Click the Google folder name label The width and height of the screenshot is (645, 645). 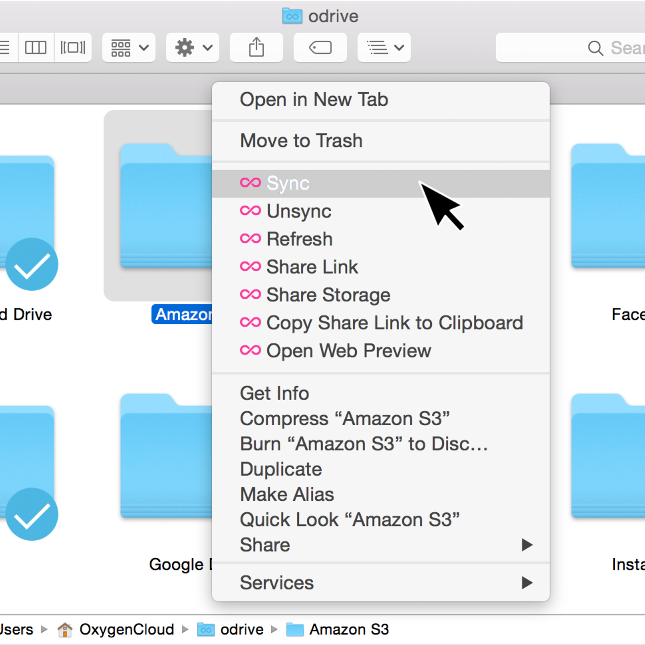click(181, 565)
